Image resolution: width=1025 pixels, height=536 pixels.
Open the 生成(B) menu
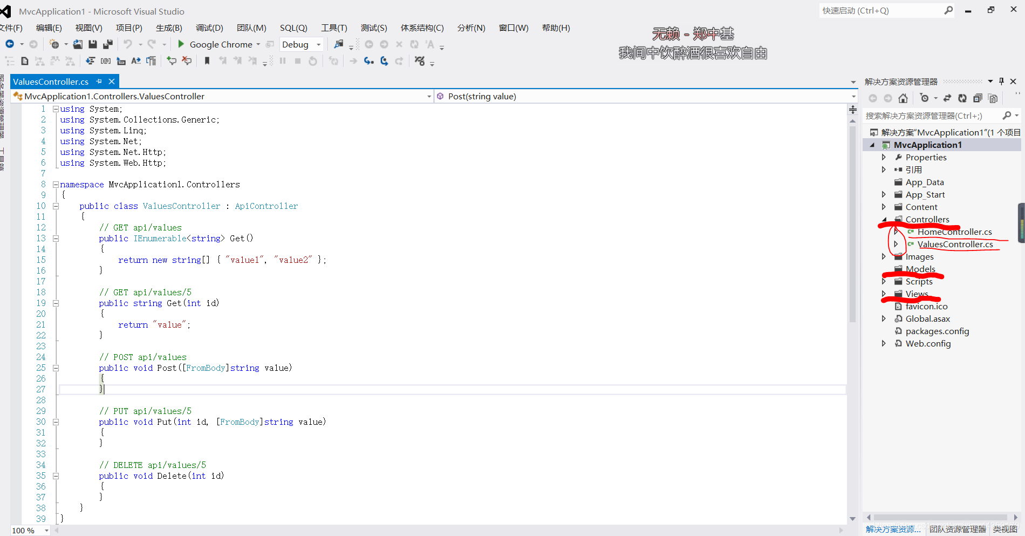coord(169,28)
